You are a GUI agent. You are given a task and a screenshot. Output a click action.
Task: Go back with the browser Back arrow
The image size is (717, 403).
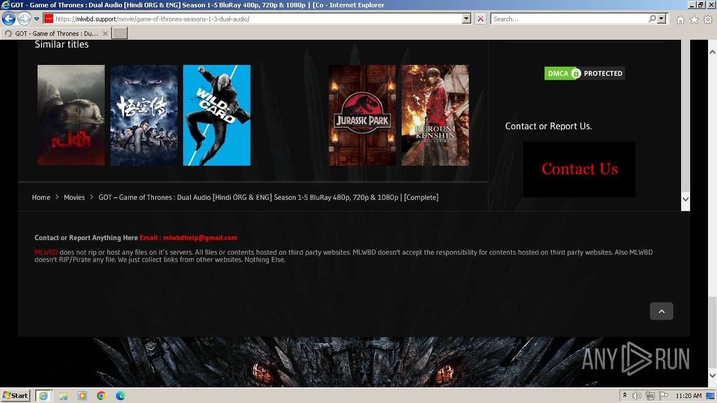[x=8, y=19]
